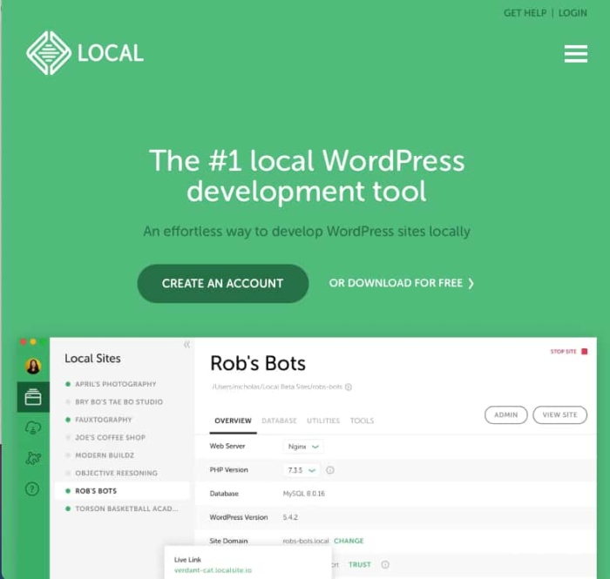Open the cloud connect sidebar icon
This screenshot has height=579, width=610.
33,428
